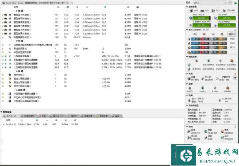Open the All 5 character dropdown
Screen dimensions: 239x166
210,3
